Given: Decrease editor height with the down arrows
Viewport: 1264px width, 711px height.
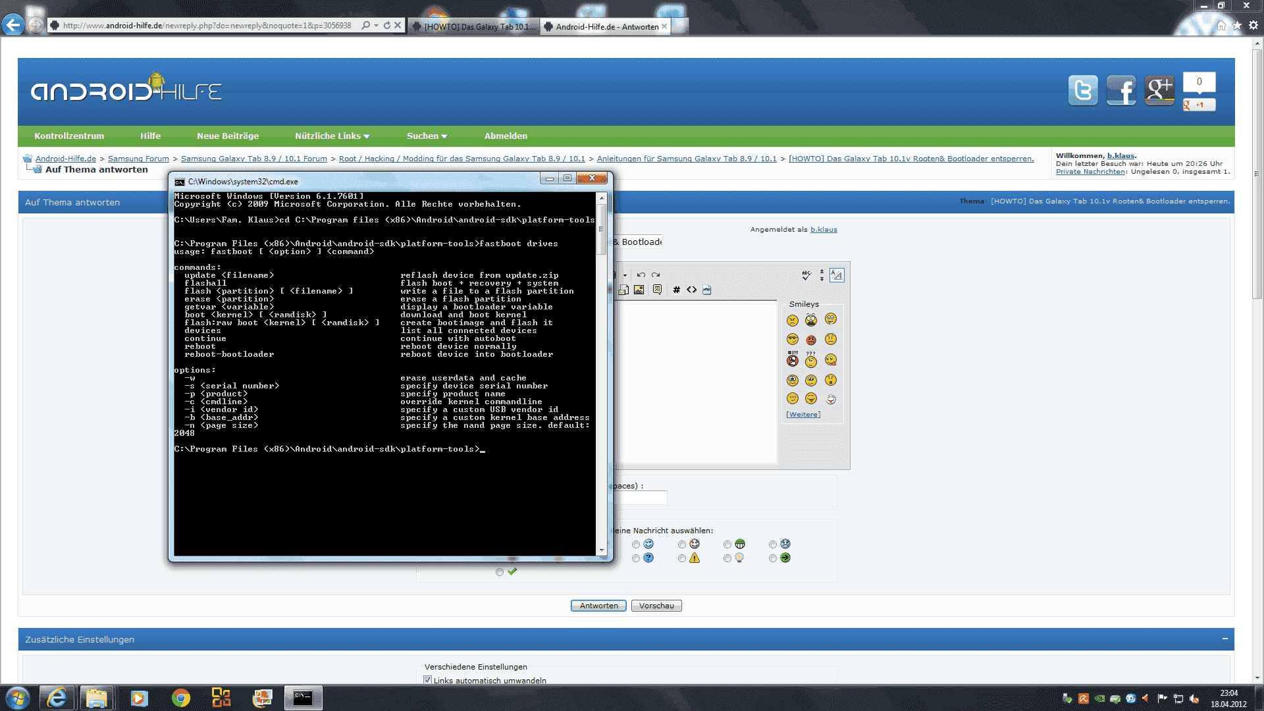Looking at the screenshot, I should (822, 279).
